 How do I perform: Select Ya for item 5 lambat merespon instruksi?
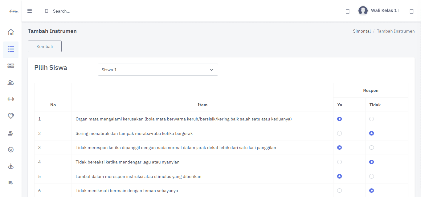(x=339, y=176)
